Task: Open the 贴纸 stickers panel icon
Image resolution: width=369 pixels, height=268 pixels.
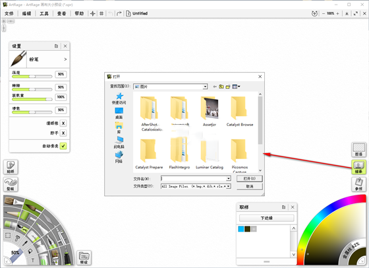Action: [x=11, y=167]
